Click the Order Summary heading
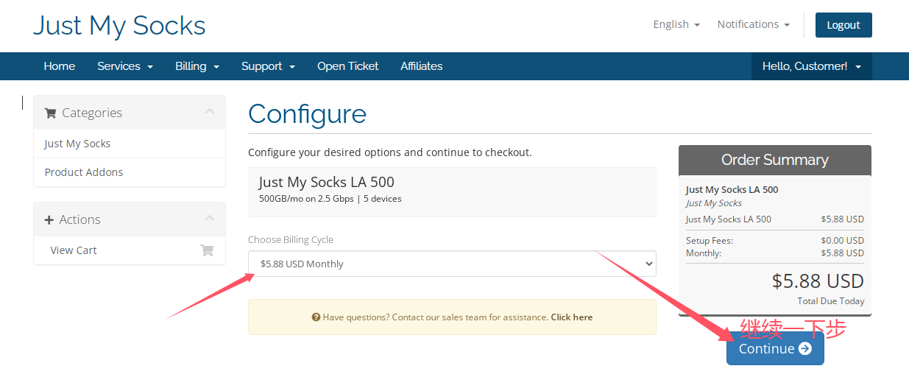The width and height of the screenshot is (909, 391). click(775, 160)
